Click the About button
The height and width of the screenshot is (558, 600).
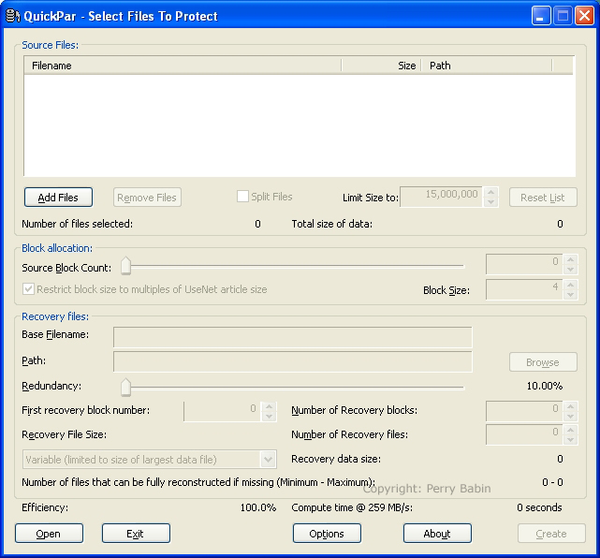click(437, 533)
